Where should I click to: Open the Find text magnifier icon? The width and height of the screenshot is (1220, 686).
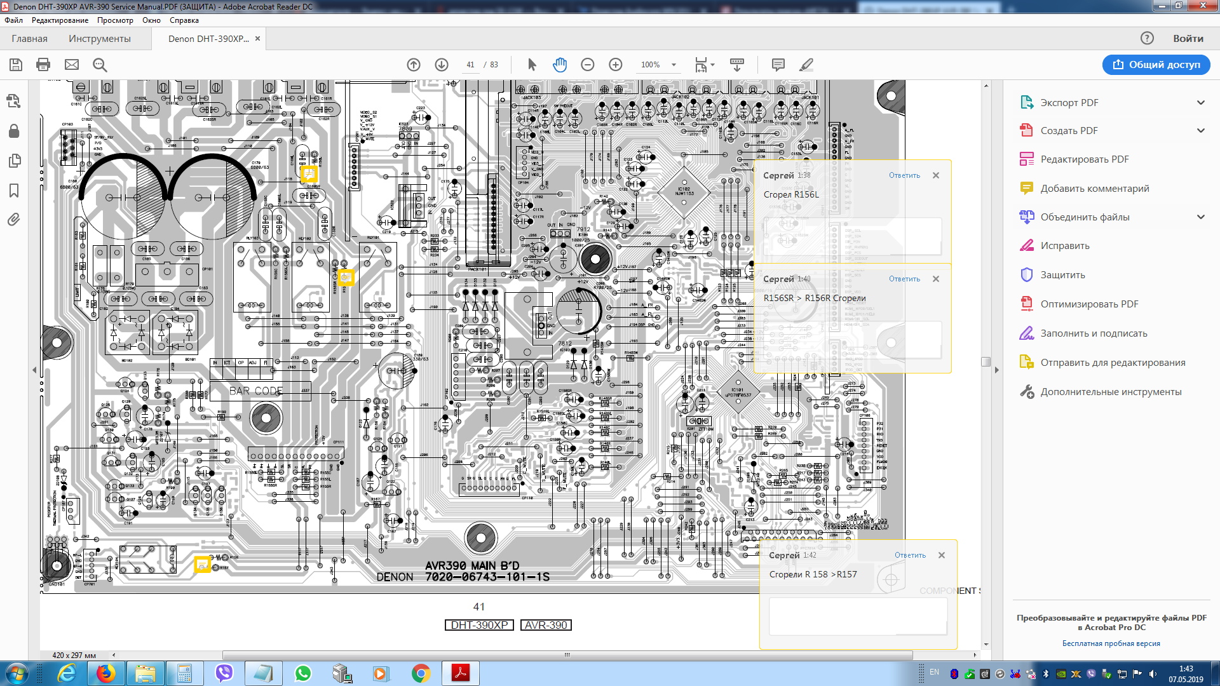pyautogui.click(x=100, y=65)
